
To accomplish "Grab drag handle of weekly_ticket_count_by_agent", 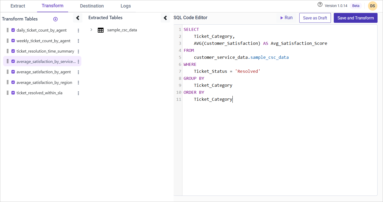I will pyautogui.click(x=8, y=41).
